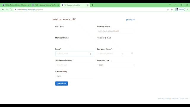The height and width of the screenshot is (107, 190).
Task: Switch to the second NUSI tab
Action: pyautogui.click(x=45, y=5)
